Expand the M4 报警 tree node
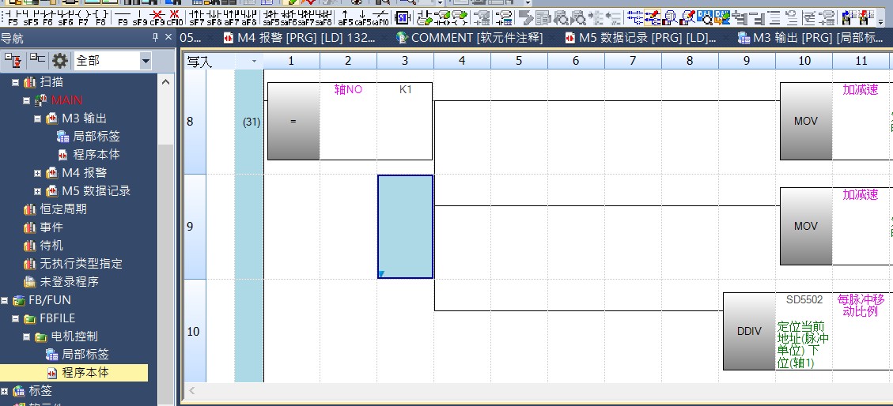 point(37,173)
